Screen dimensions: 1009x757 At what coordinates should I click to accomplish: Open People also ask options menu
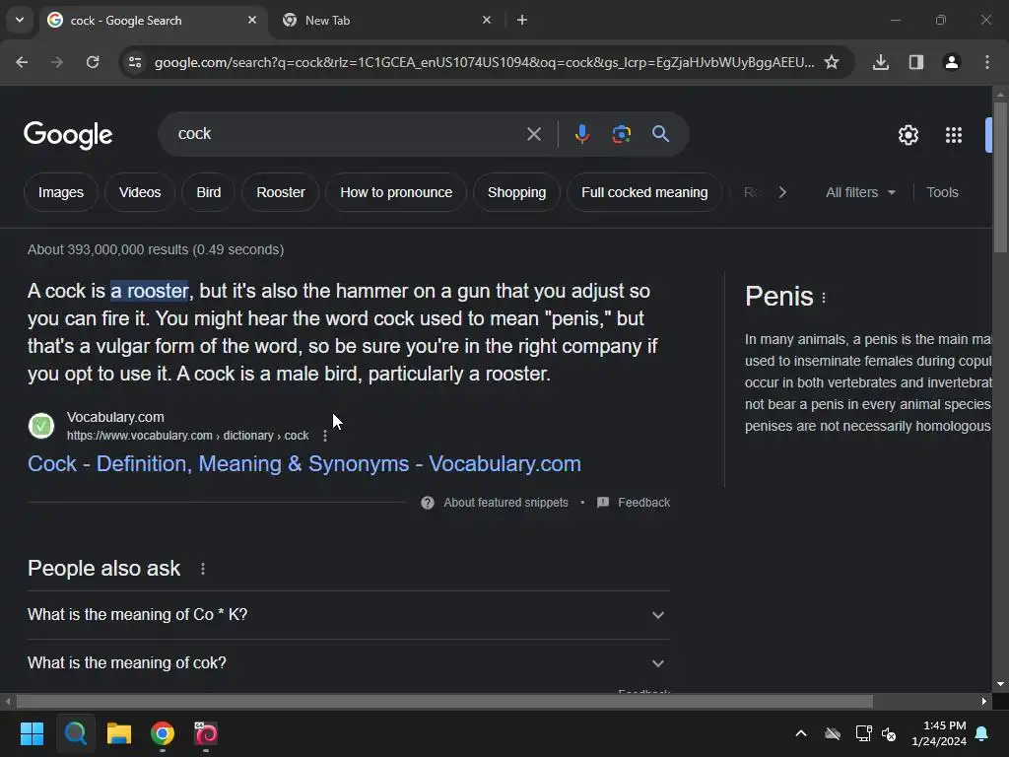coord(203,569)
